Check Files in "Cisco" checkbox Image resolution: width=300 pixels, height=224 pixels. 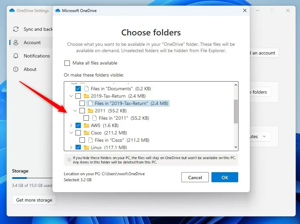82,140
